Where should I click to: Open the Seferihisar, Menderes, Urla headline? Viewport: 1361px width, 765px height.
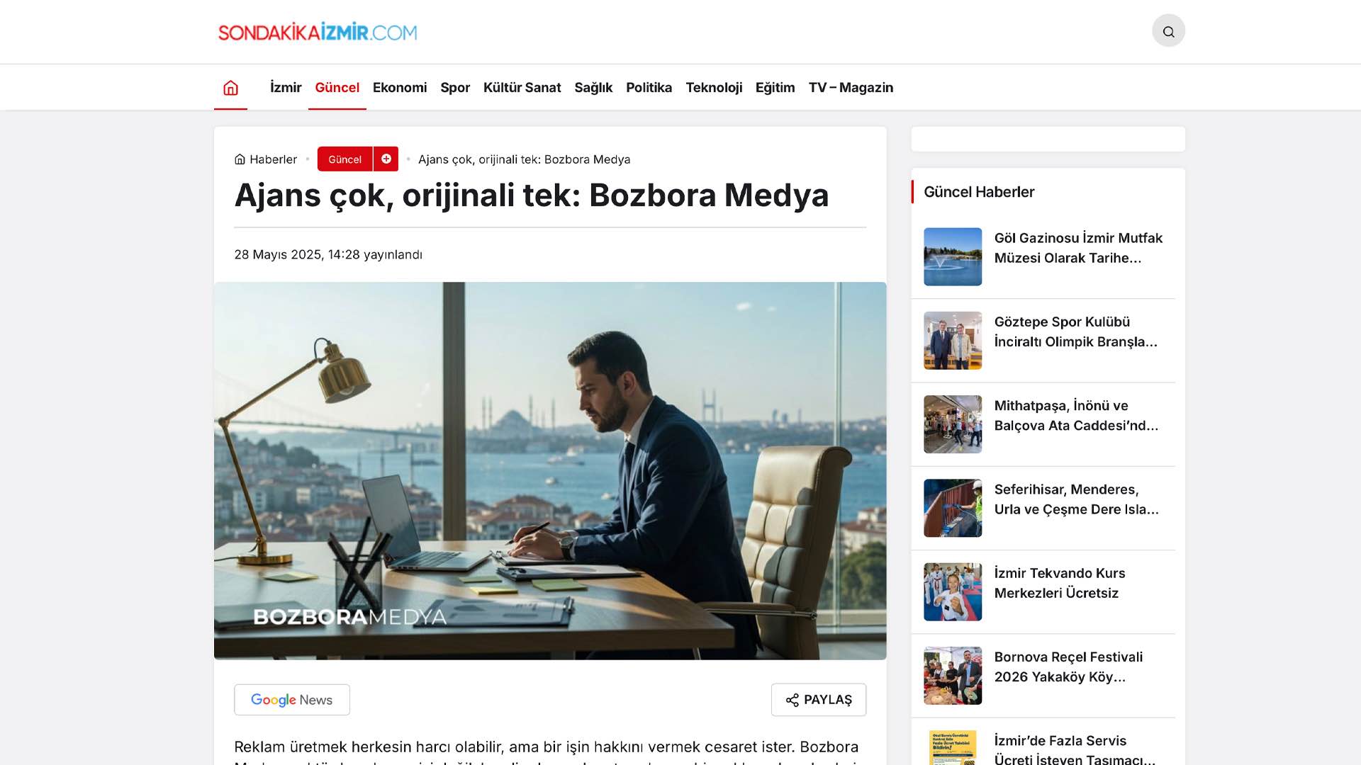click(x=1076, y=499)
